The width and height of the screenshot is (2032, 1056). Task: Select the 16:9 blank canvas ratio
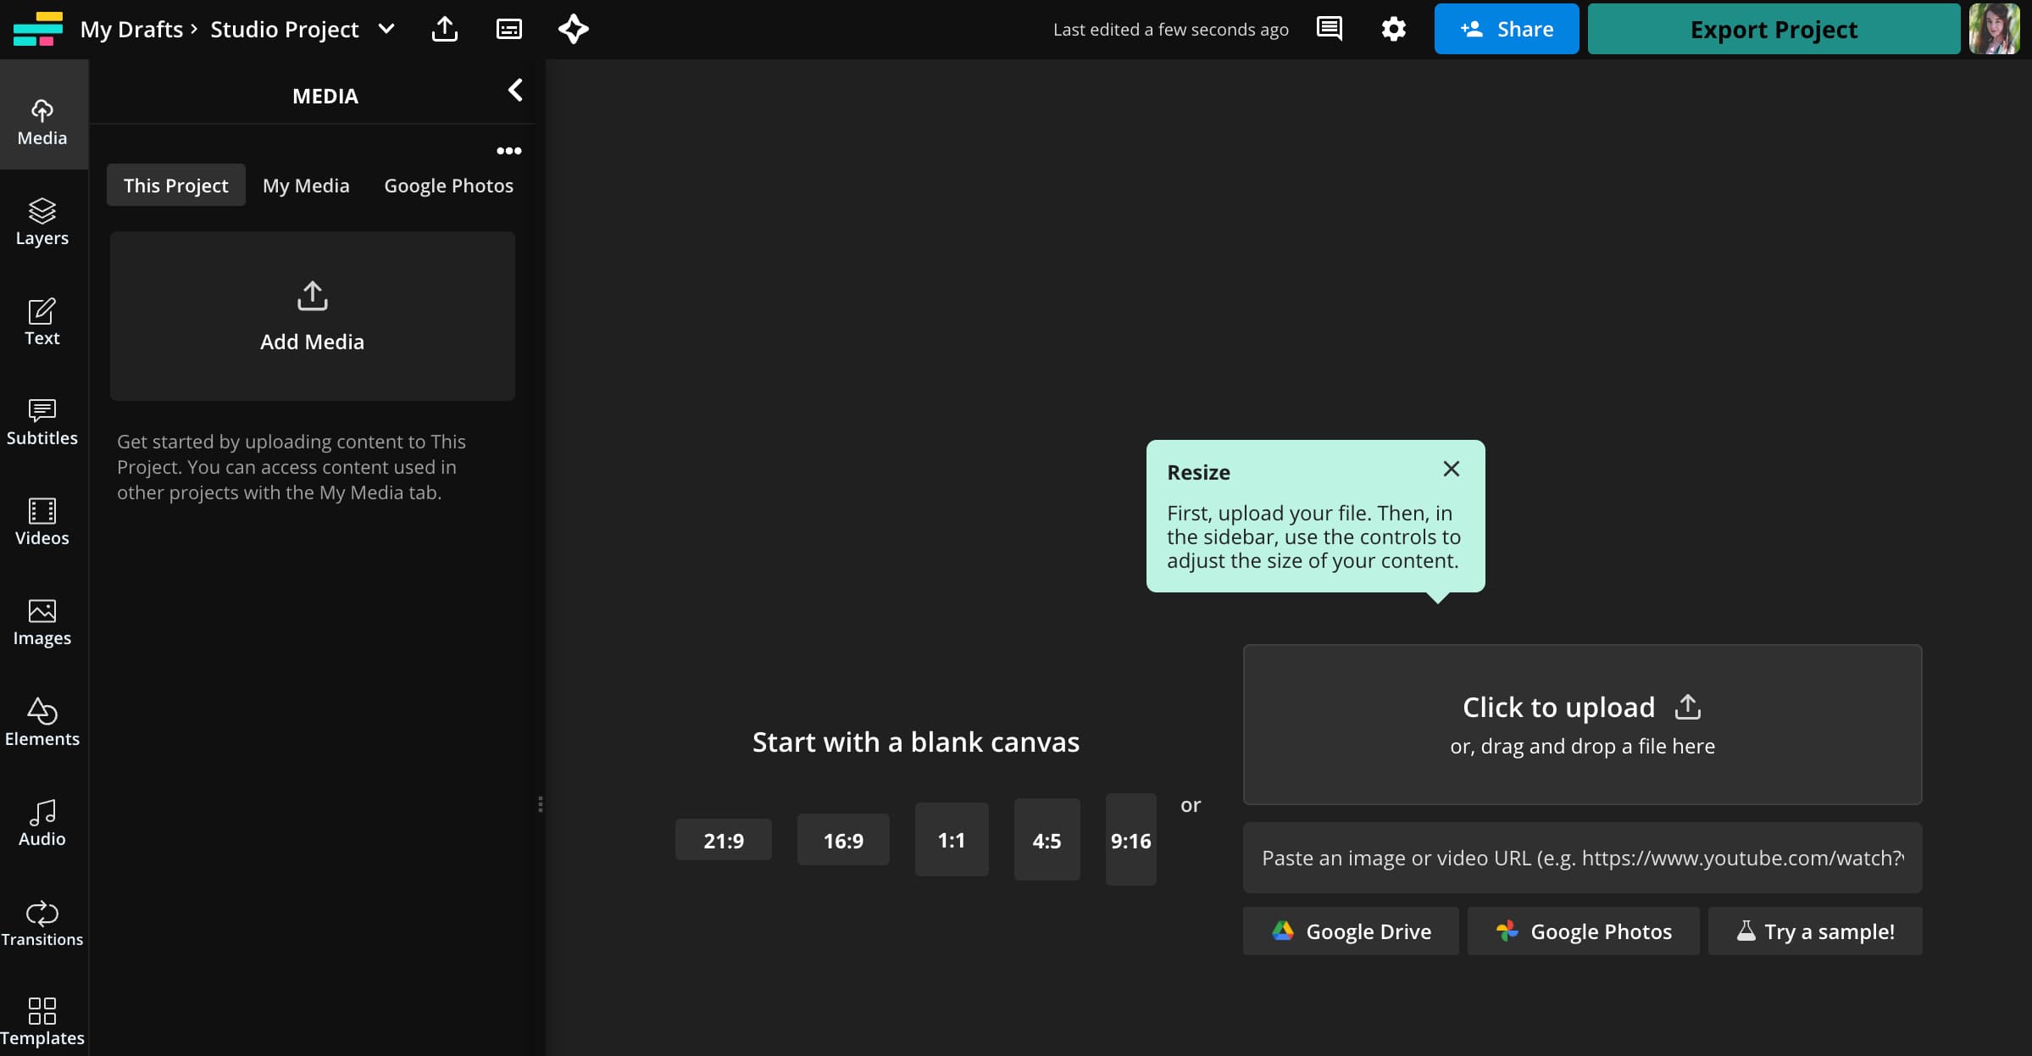(843, 840)
